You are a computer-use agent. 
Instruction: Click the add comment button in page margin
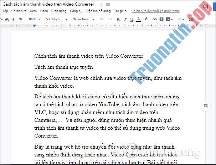tap(206, 106)
